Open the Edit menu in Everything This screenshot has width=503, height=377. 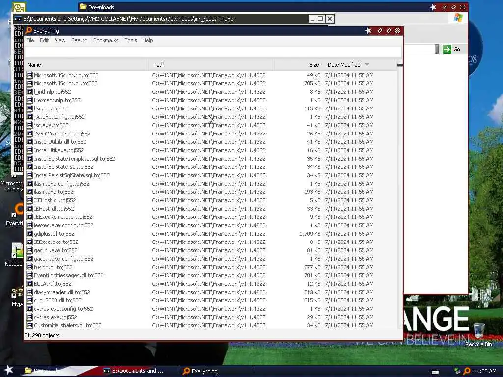point(44,40)
